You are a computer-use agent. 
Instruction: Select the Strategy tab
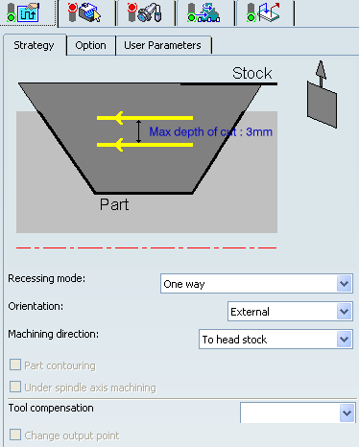point(34,45)
